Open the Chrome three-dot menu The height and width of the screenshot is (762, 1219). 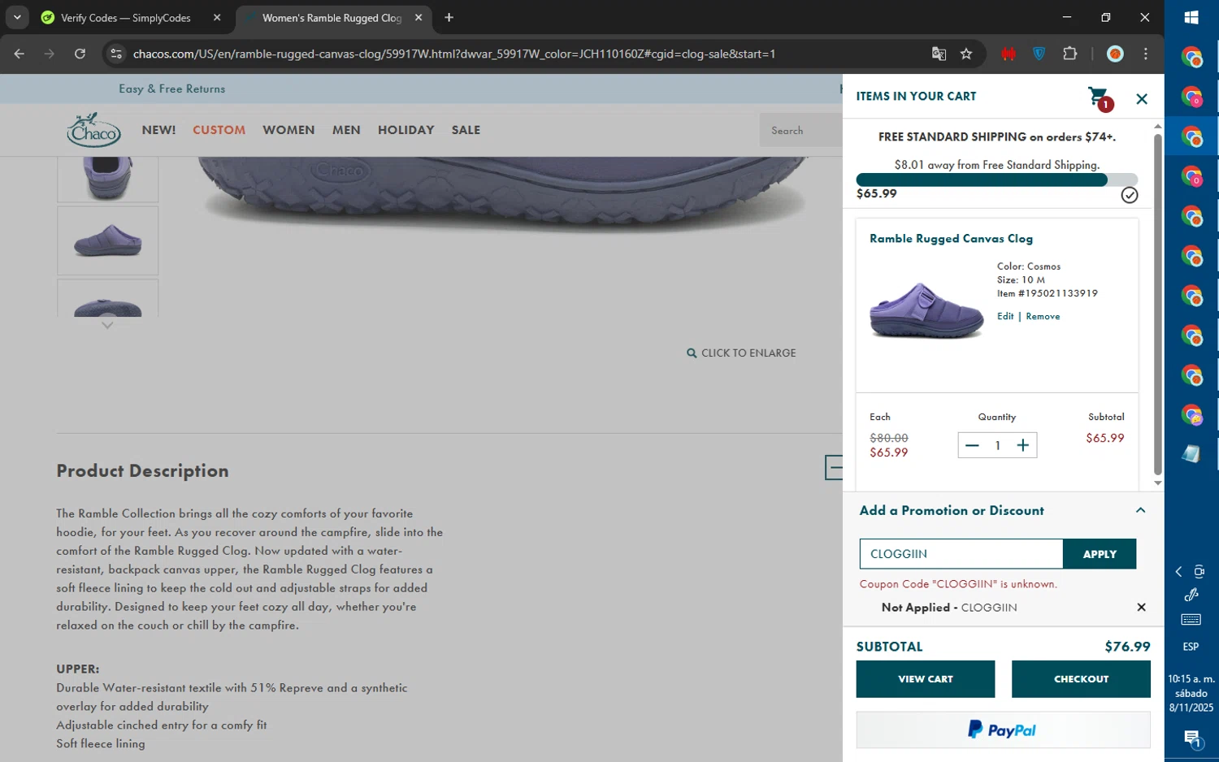1146,54
